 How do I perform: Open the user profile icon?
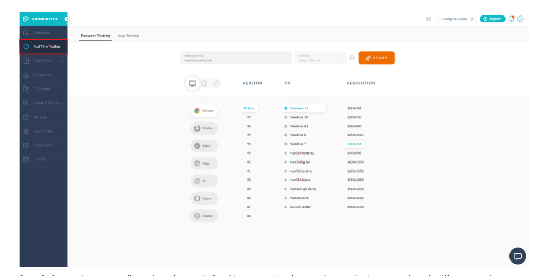tap(520, 19)
